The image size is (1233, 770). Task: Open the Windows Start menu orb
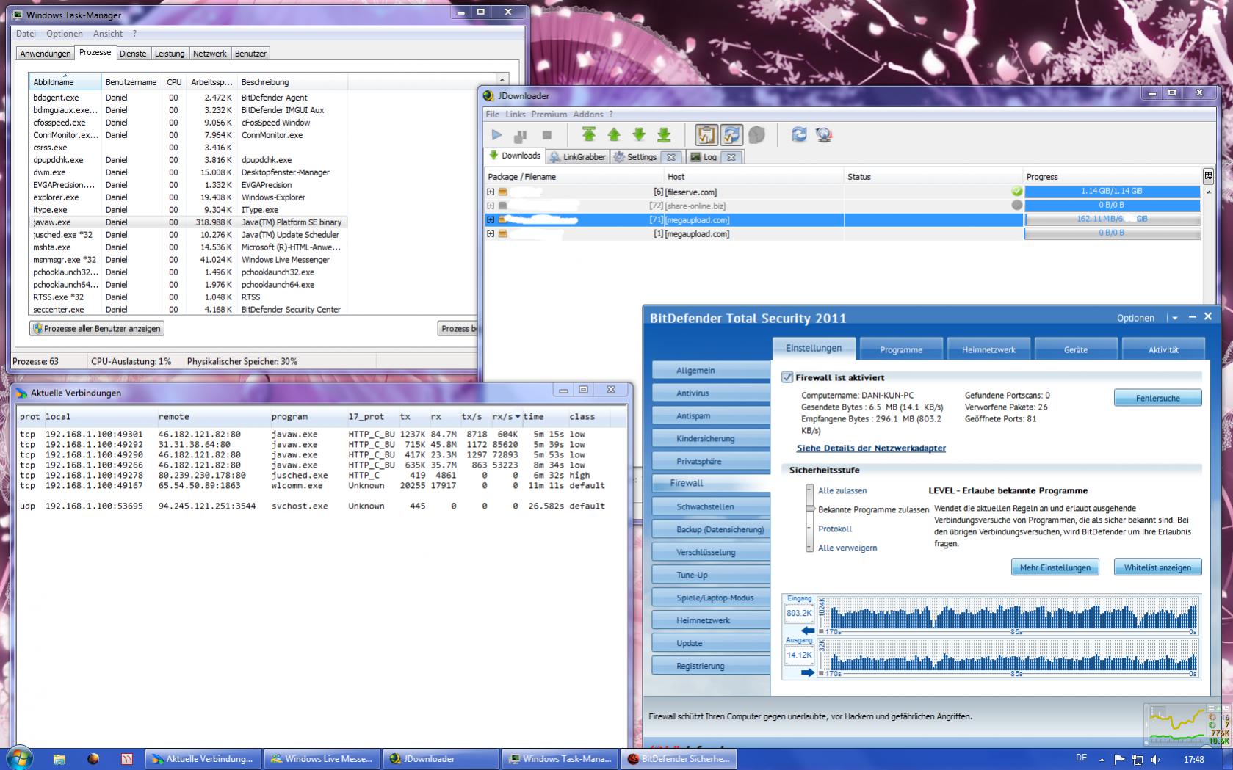click(18, 758)
